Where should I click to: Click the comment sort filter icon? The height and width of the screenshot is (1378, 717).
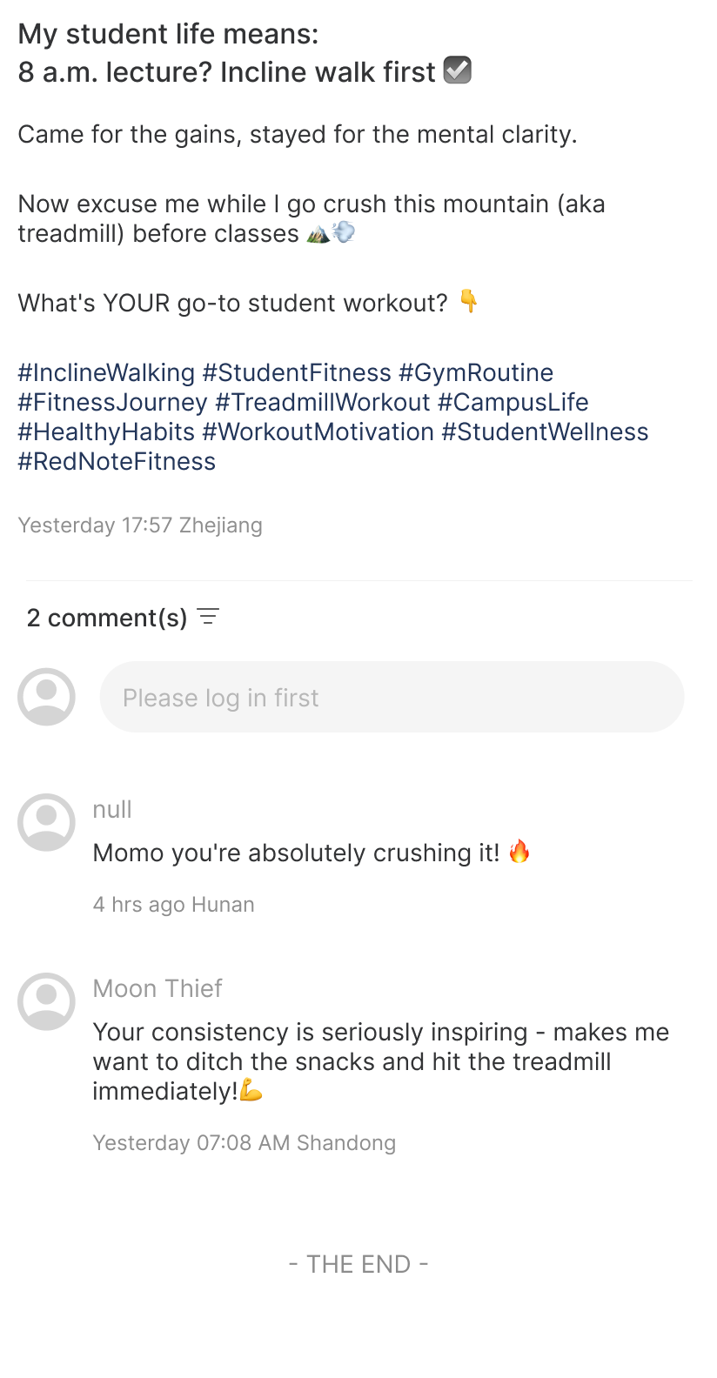click(208, 617)
